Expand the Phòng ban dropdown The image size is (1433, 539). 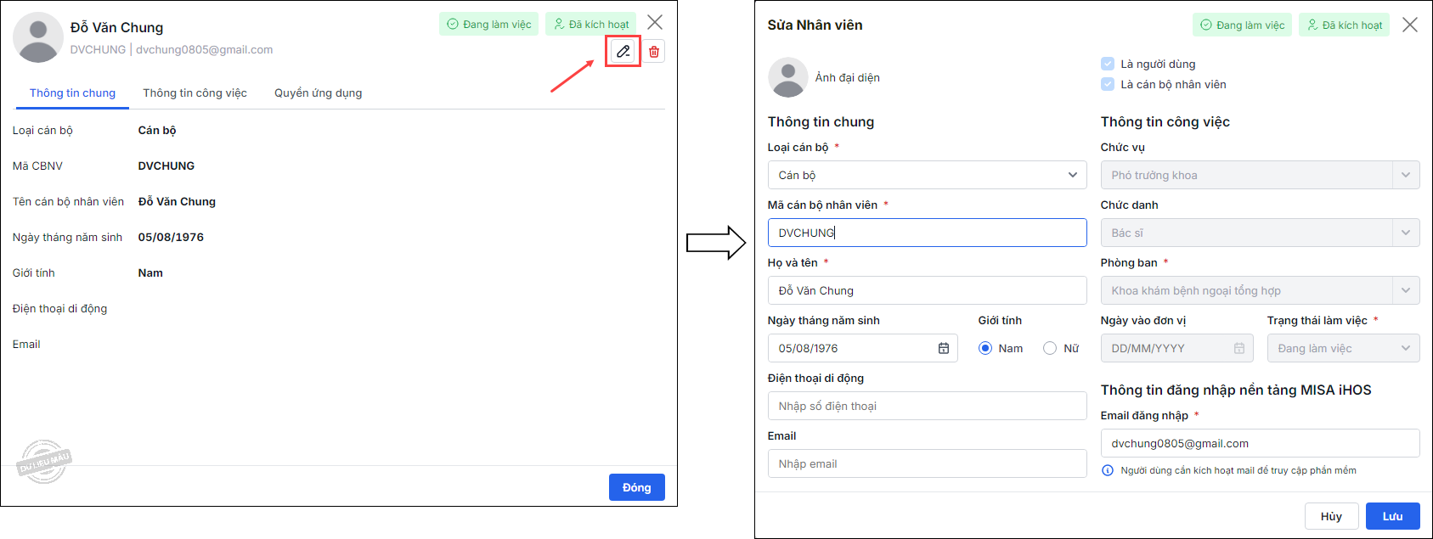pyautogui.click(x=1261, y=290)
